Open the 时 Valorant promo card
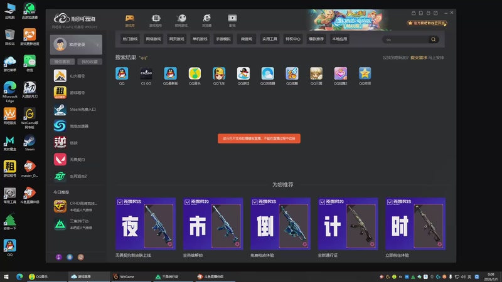 point(415,224)
